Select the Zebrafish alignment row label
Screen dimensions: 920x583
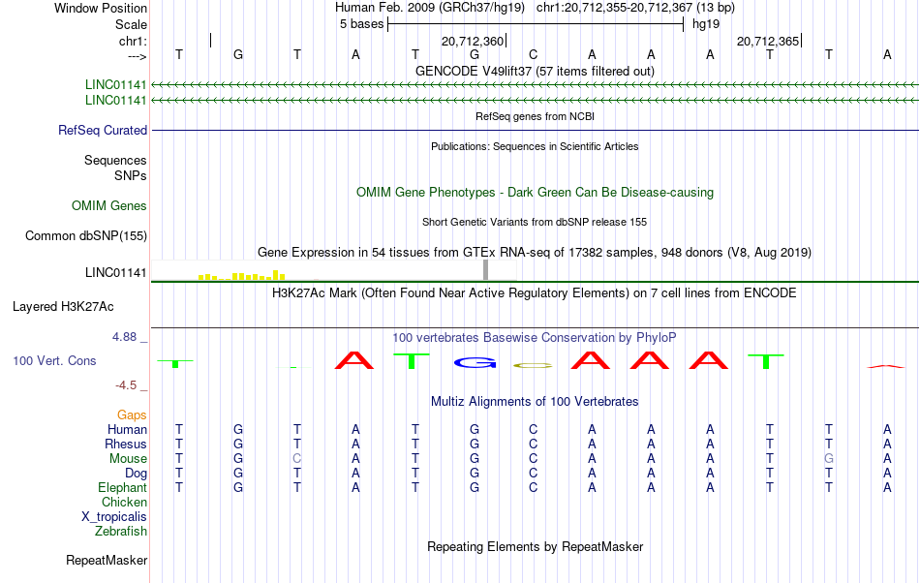(x=121, y=531)
